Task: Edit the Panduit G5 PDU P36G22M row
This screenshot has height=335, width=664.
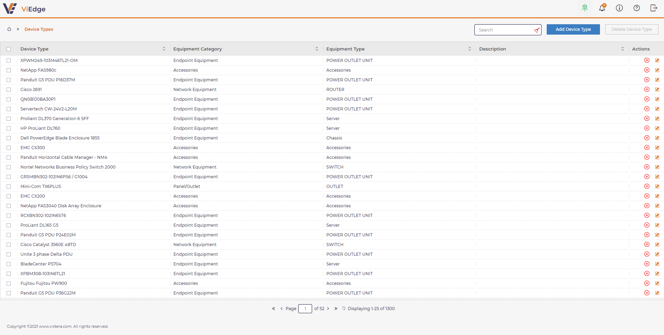Action: pyautogui.click(x=657, y=293)
